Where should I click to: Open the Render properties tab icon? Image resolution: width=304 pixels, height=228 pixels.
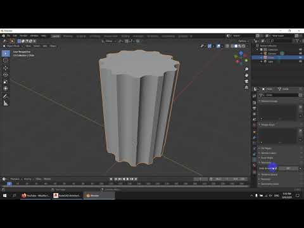(x=255, y=103)
